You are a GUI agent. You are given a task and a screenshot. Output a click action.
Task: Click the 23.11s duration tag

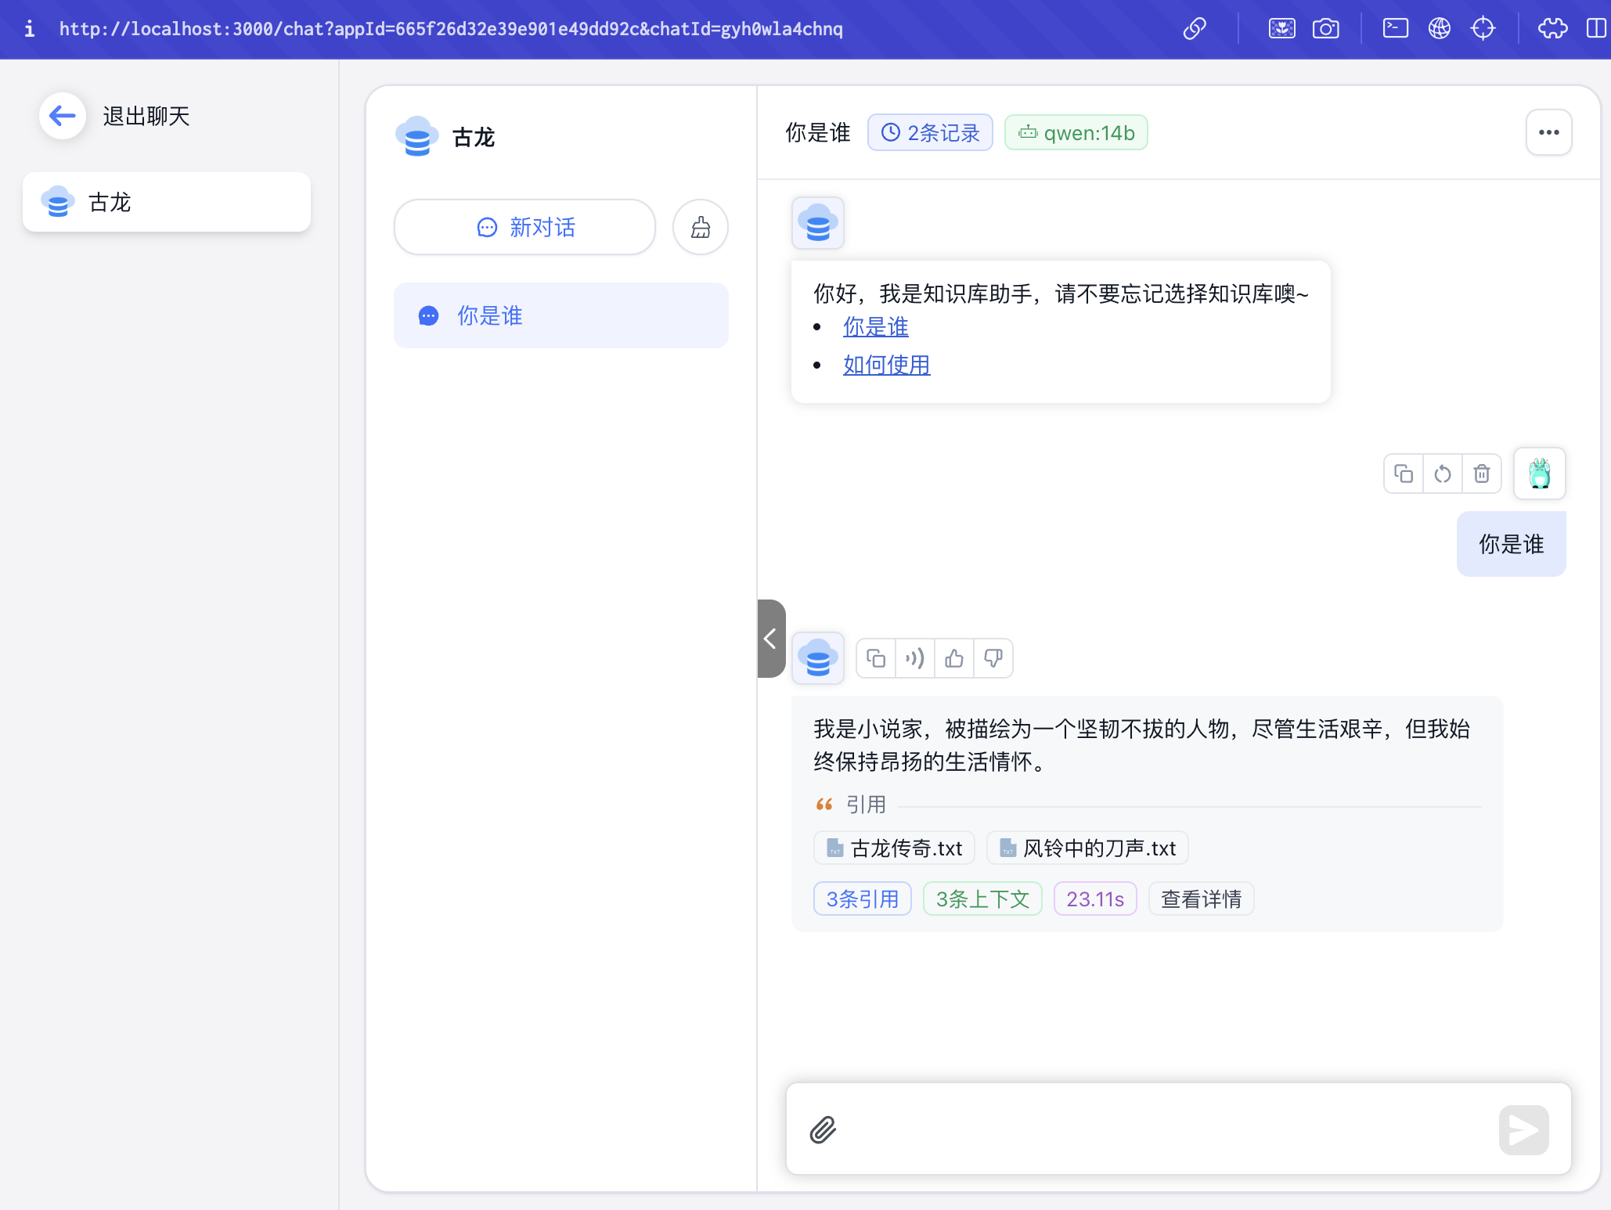click(x=1095, y=898)
